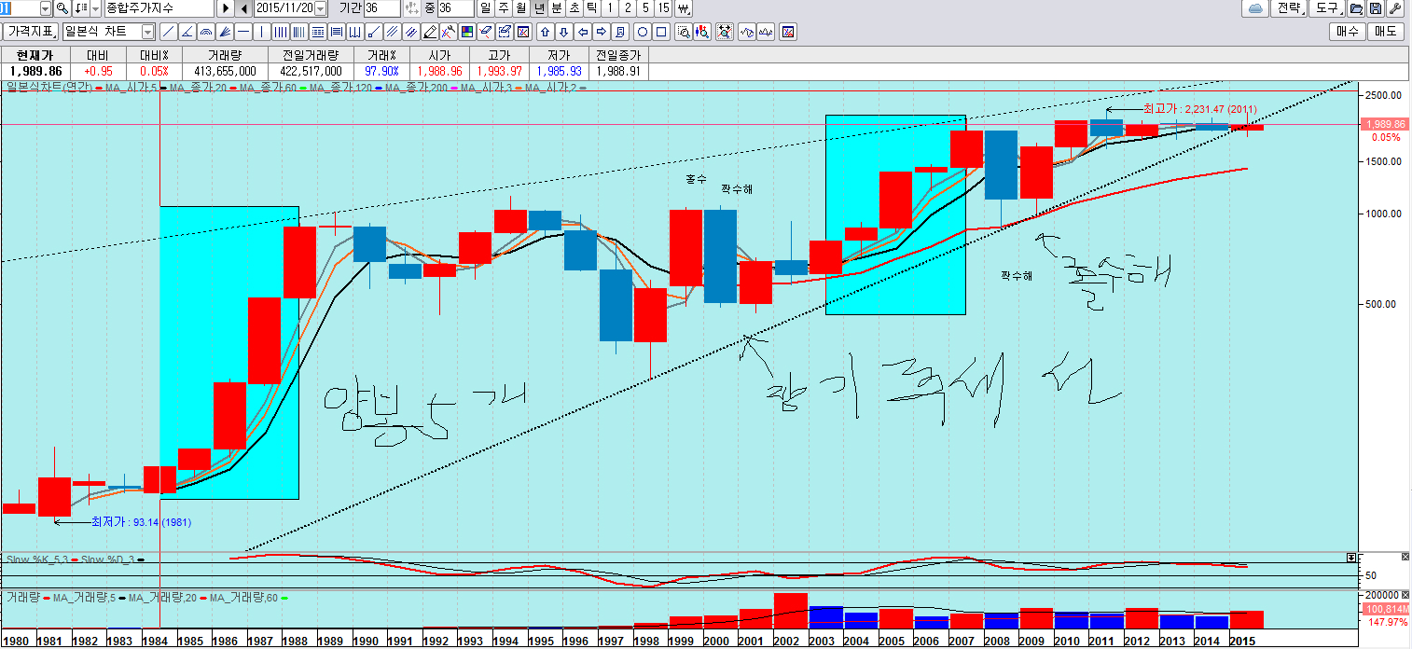Click the magnifier search icon

(62, 8)
